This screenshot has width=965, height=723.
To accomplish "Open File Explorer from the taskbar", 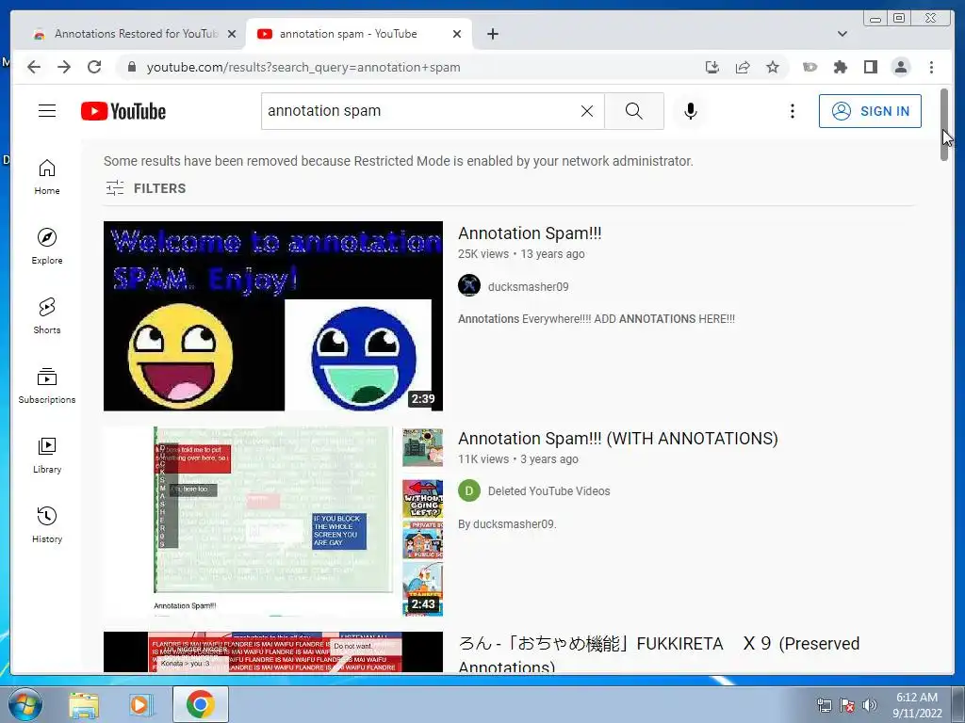I will point(84,704).
